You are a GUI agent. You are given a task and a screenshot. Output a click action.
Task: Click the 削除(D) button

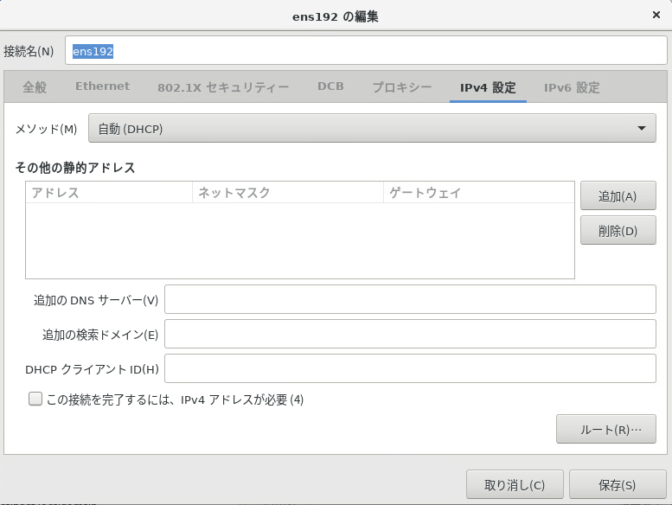click(x=618, y=230)
